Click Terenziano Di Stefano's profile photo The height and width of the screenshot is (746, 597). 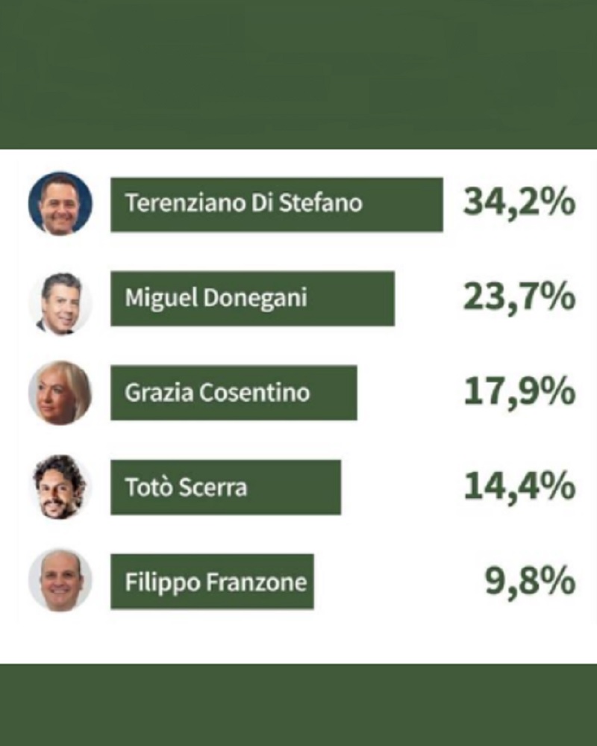60,204
